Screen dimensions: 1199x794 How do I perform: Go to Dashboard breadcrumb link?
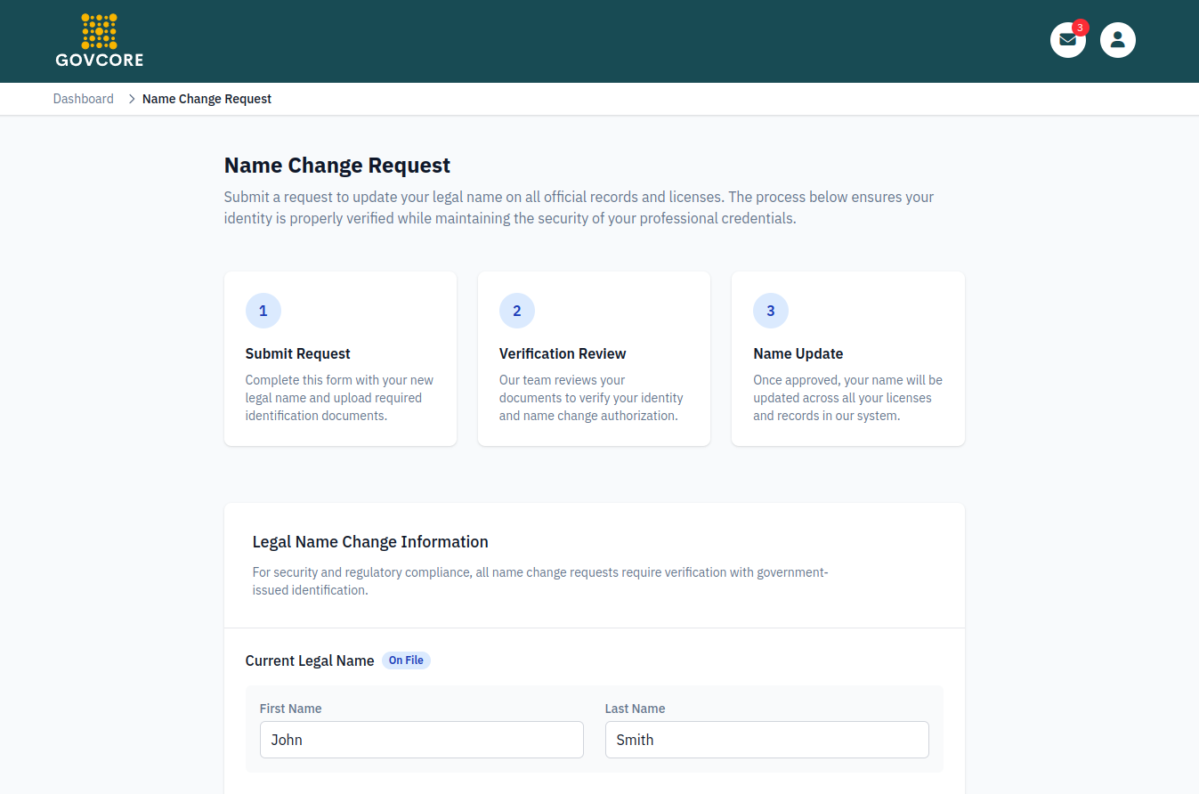pyautogui.click(x=84, y=99)
